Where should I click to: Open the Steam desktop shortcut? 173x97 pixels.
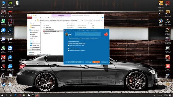click(x=3, y=85)
